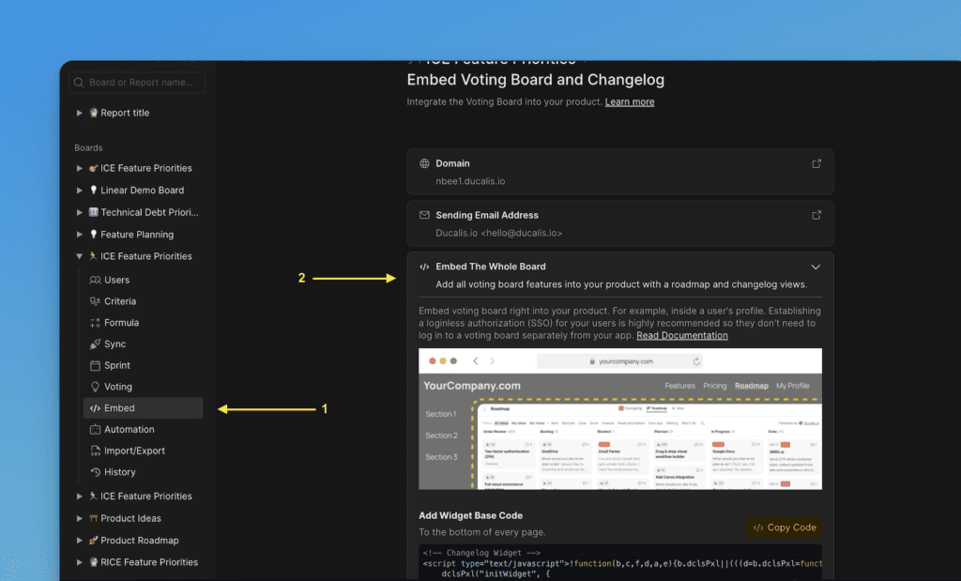
Task: Open Sync via its plug icon
Action: [95, 344]
